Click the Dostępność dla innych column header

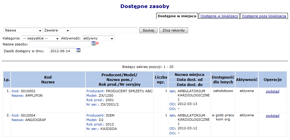pos(223,80)
